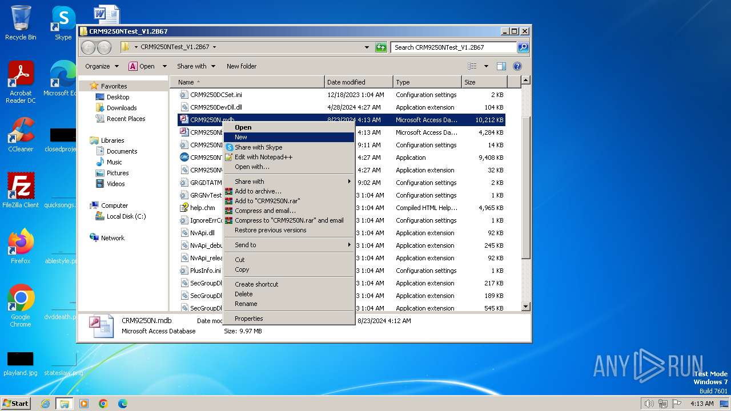Select the help.chm file icon
The image size is (731, 411).
pos(184,208)
